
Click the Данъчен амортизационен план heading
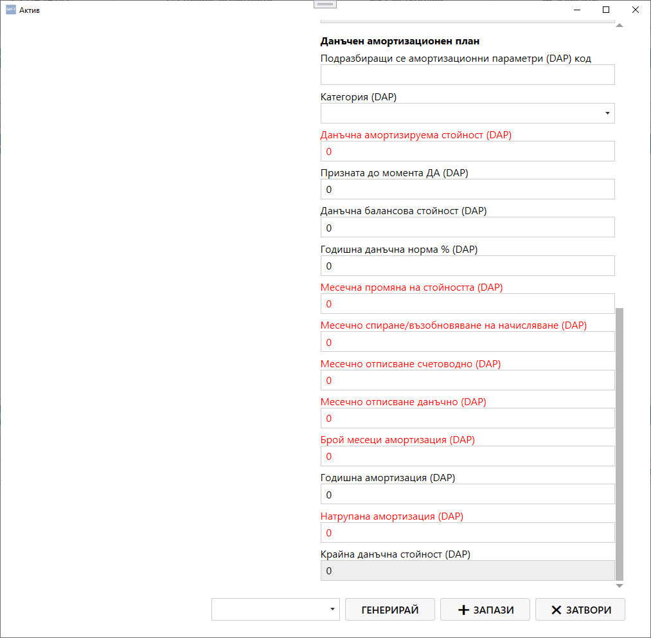coord(400,41)
